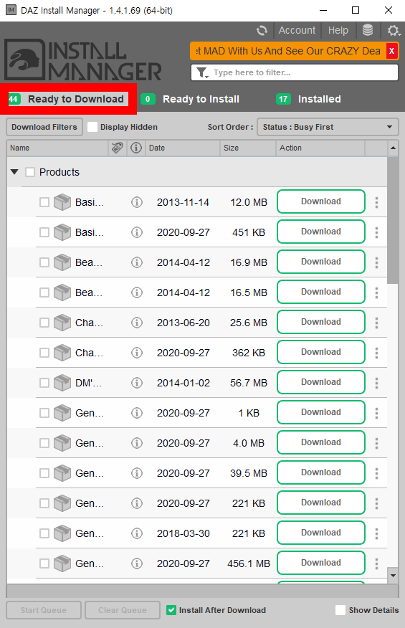Click the 2013-06-20 date cell
Screen dimensions: 405x628
(184, 323)
